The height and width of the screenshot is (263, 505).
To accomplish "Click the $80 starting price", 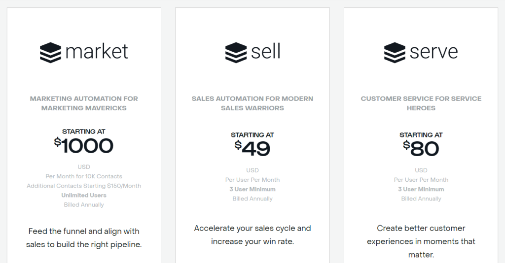I will coord(421,149).
